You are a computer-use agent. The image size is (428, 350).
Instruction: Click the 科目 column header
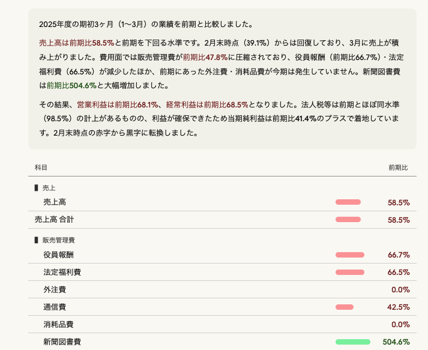click(41, 167)
